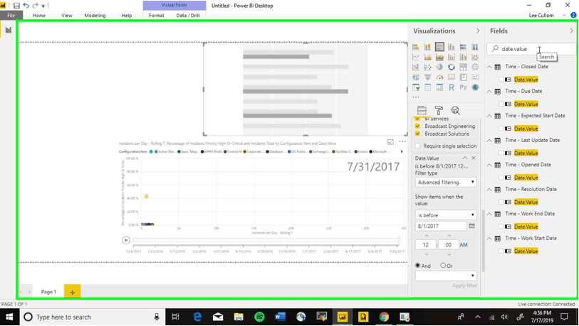Select the slicer visualization
This screenshot has width=579, height=326.
click(x=416, y=87)
